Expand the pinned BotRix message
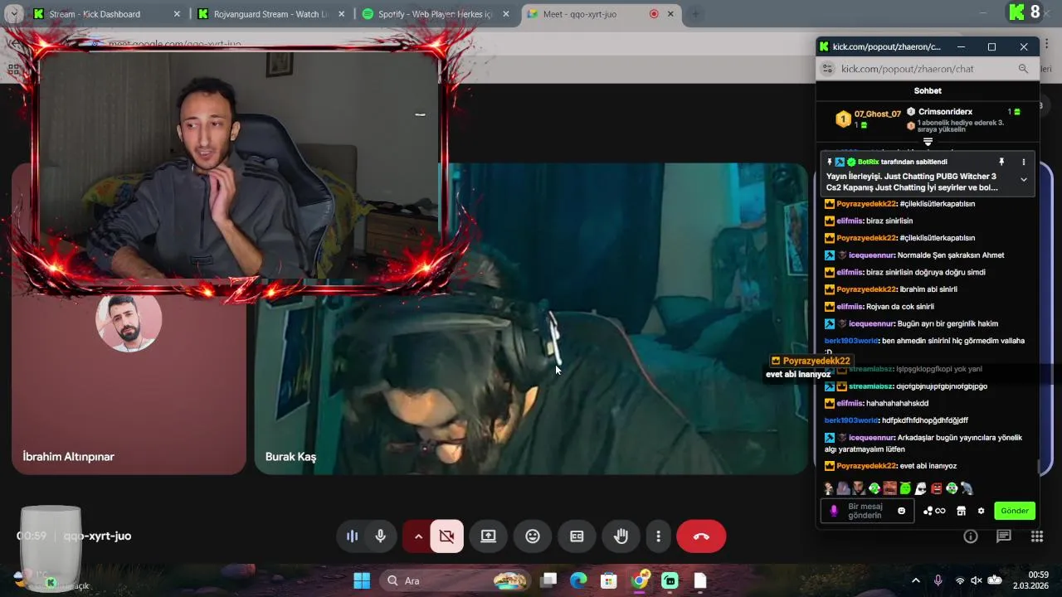 click(1024, 179)
